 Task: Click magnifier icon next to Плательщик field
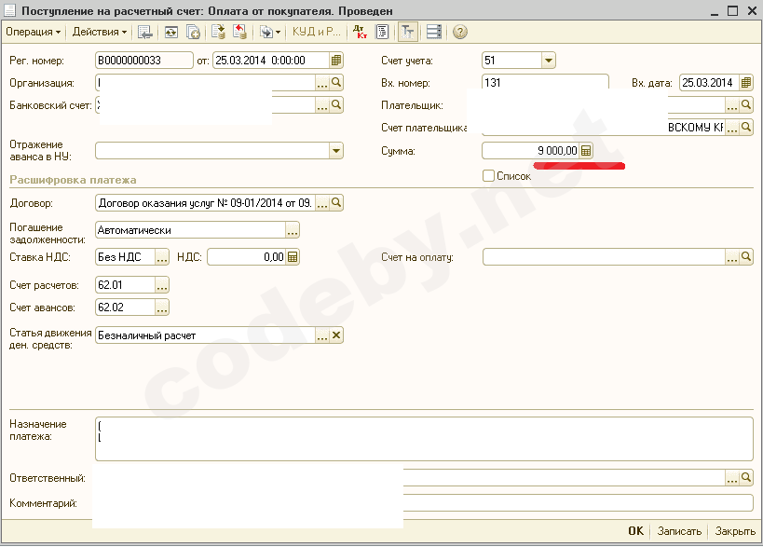(746, 105)
